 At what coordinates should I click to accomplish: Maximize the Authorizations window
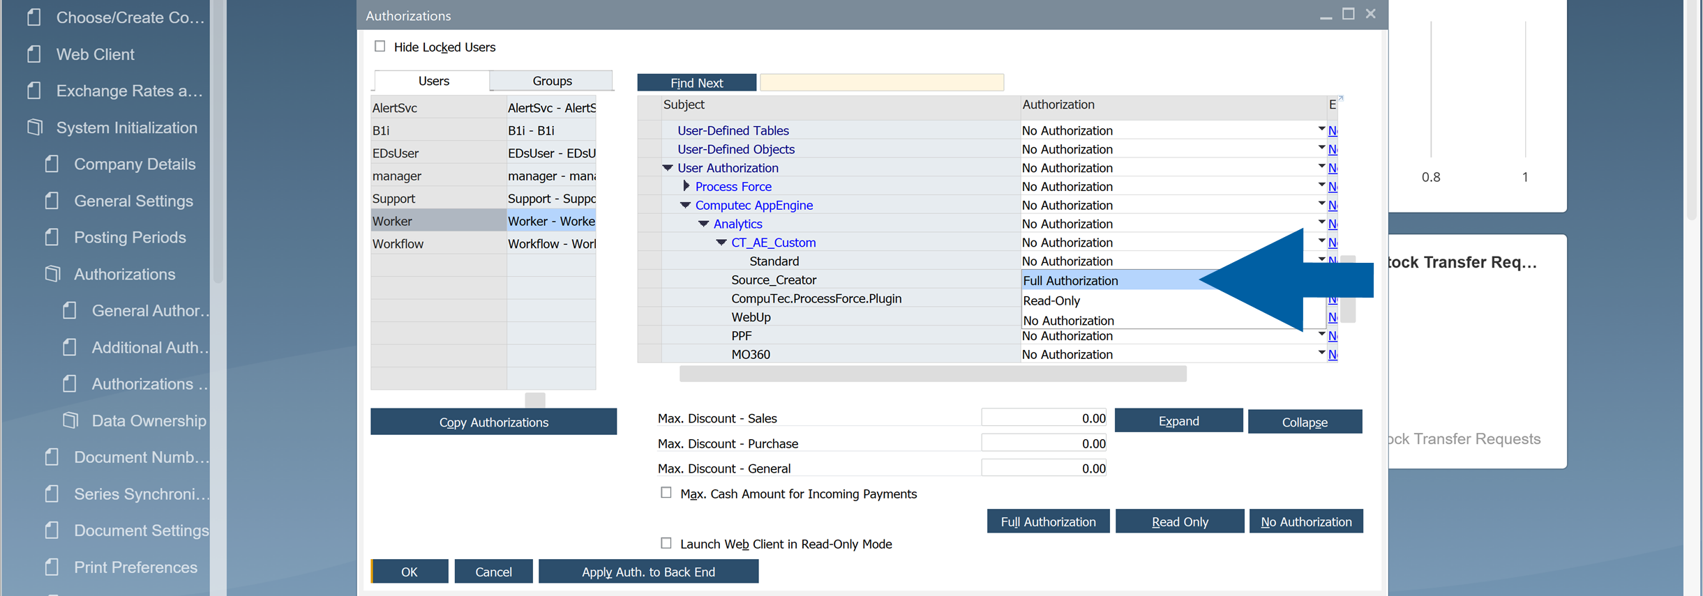tap(1348, 14)
